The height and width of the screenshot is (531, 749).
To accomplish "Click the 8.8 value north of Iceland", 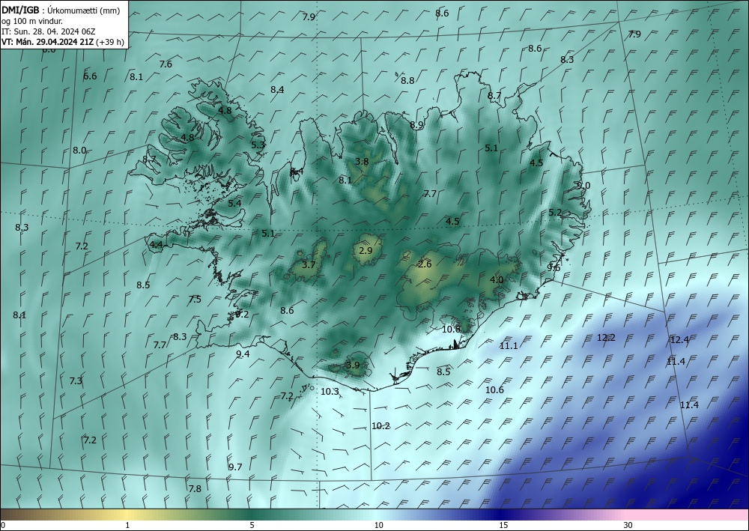I will coord(407,81).
